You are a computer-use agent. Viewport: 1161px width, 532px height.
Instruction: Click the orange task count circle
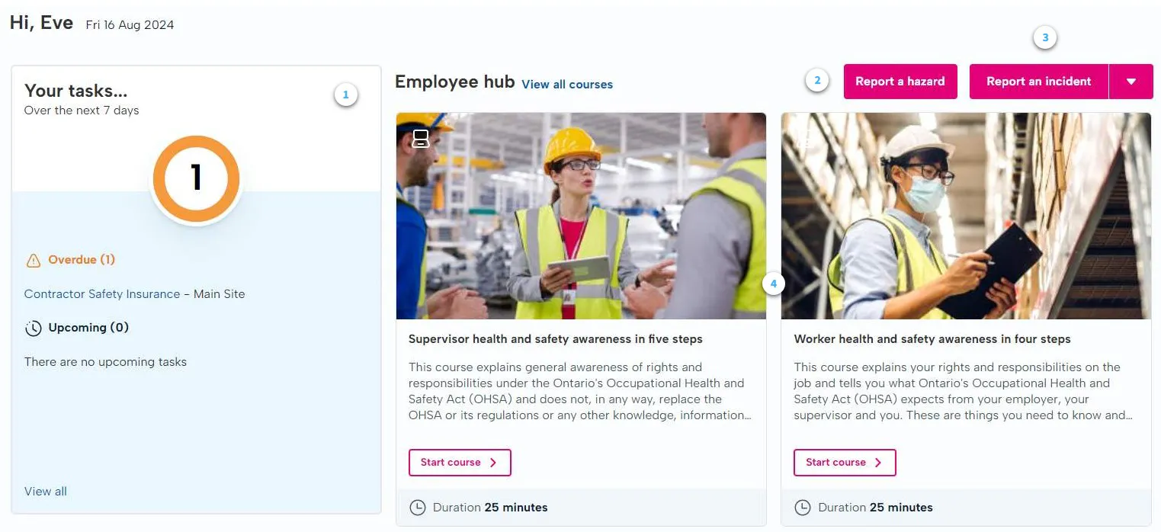click(x=196, y=178)
